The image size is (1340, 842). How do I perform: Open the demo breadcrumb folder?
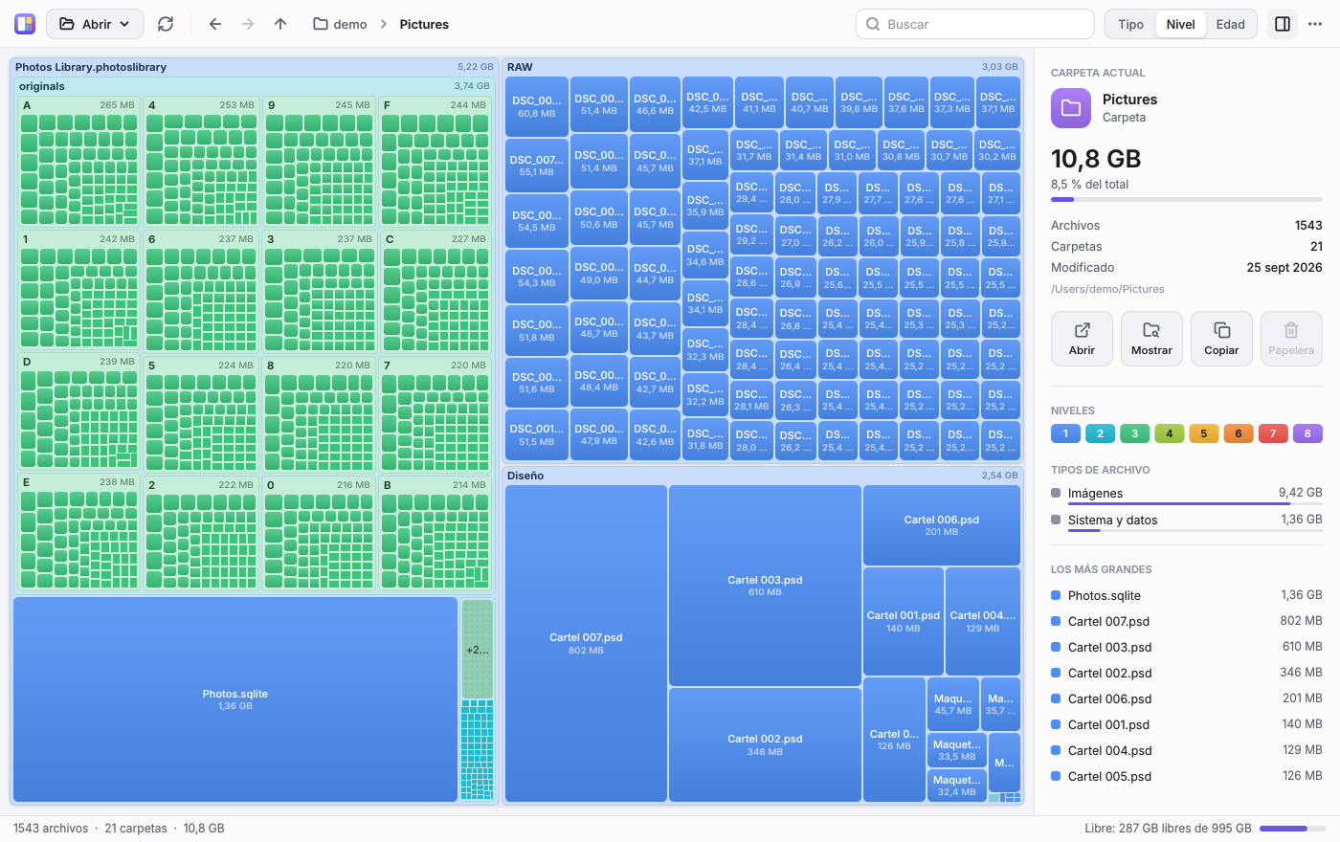point(341,24)
